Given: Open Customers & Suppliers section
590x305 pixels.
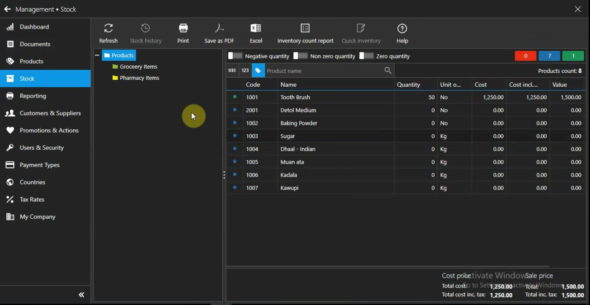Looking at the screenshot, I should tap(46, 113).
